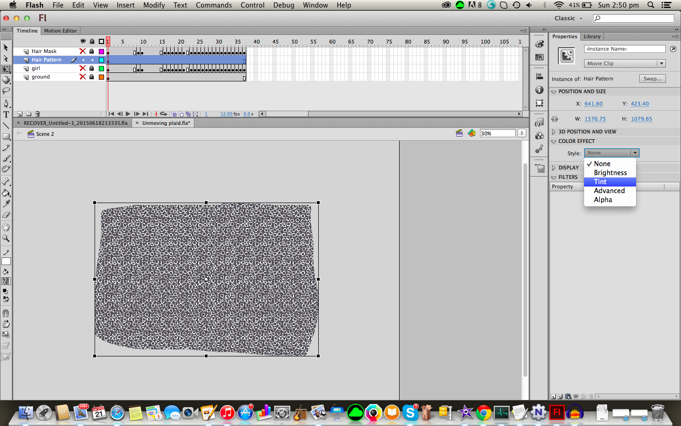Choose Advanced from the style menu
The width and height of the screenshot is (681, 426).
(610, 191)
